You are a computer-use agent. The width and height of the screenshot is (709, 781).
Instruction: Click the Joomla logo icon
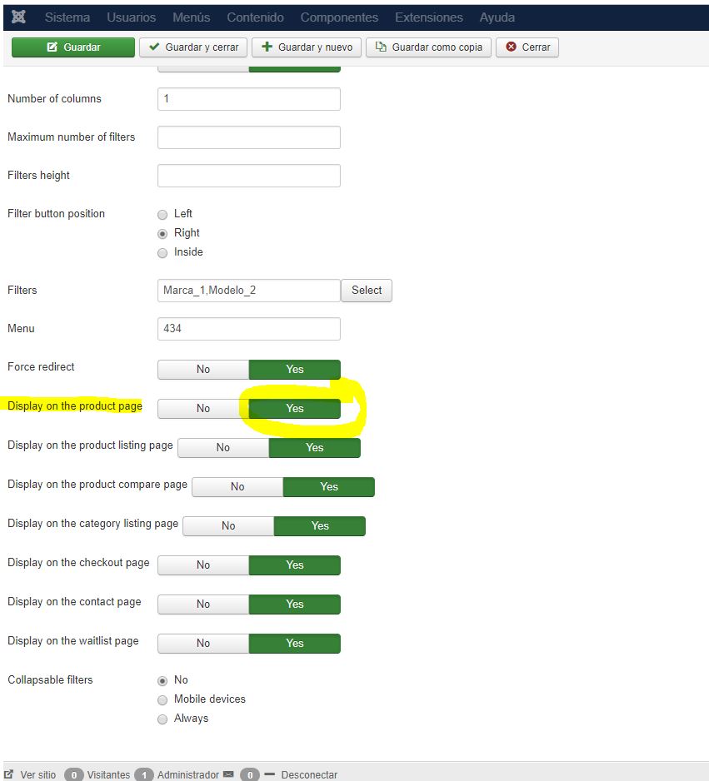tap(18, 17)
